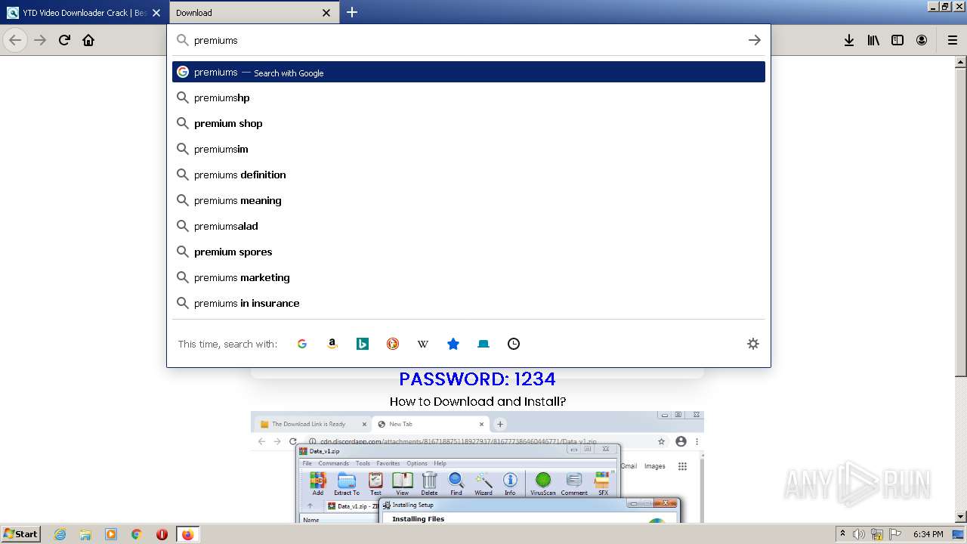Click 'How to Download and Install?' heading
This screenshot has width=967, height=544.
pos(477,401)
